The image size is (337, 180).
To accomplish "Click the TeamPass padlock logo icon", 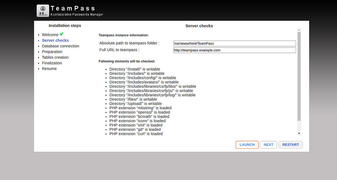I will pyautogui.click(x=43, y=11).
